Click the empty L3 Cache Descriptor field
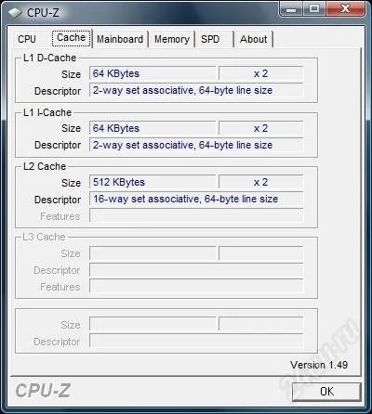Image resolution: width=372 pixels, height=414 pixels. (x=196, y=270)
